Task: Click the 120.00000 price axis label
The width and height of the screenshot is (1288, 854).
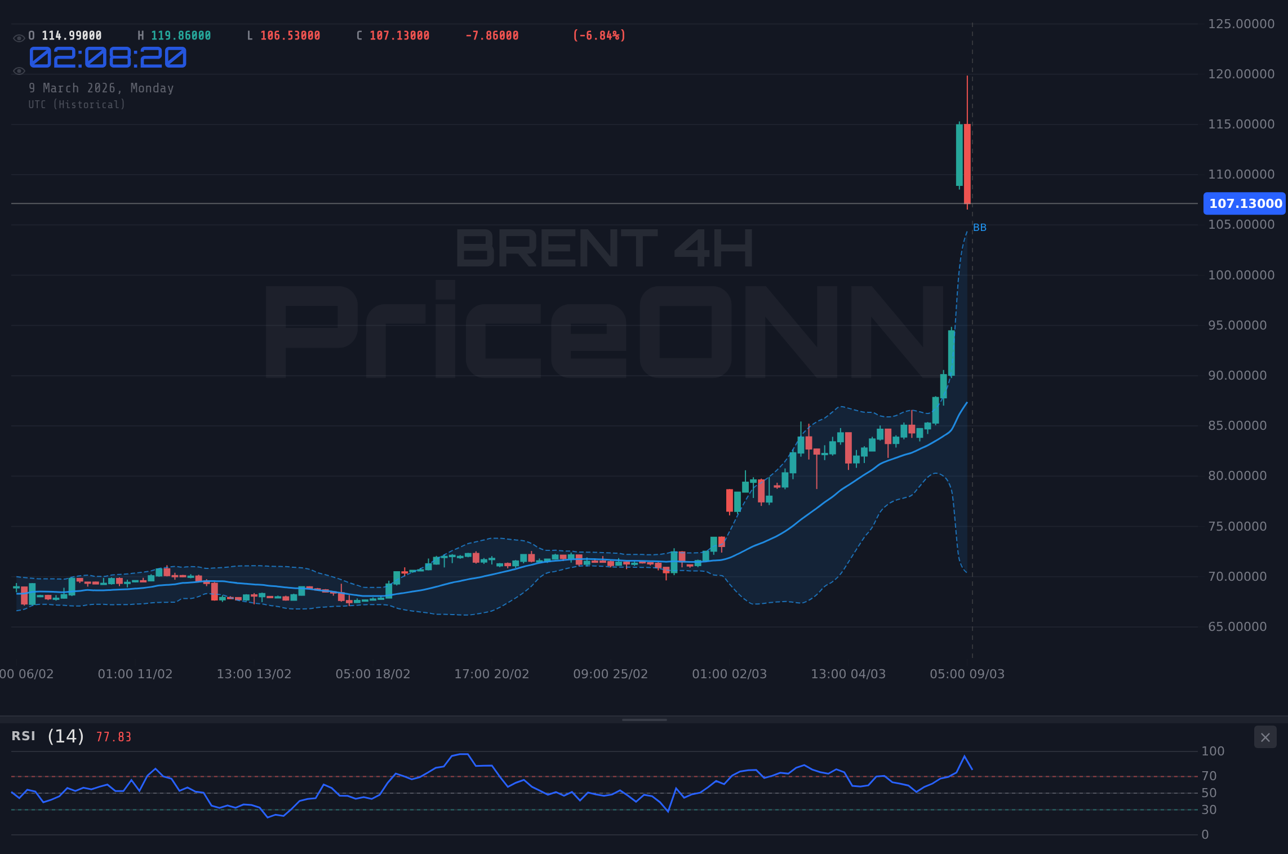Action: click(x=1241, y=74)
